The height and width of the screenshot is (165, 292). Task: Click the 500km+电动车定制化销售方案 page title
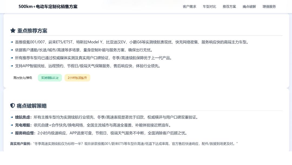[x=48, y=7]
